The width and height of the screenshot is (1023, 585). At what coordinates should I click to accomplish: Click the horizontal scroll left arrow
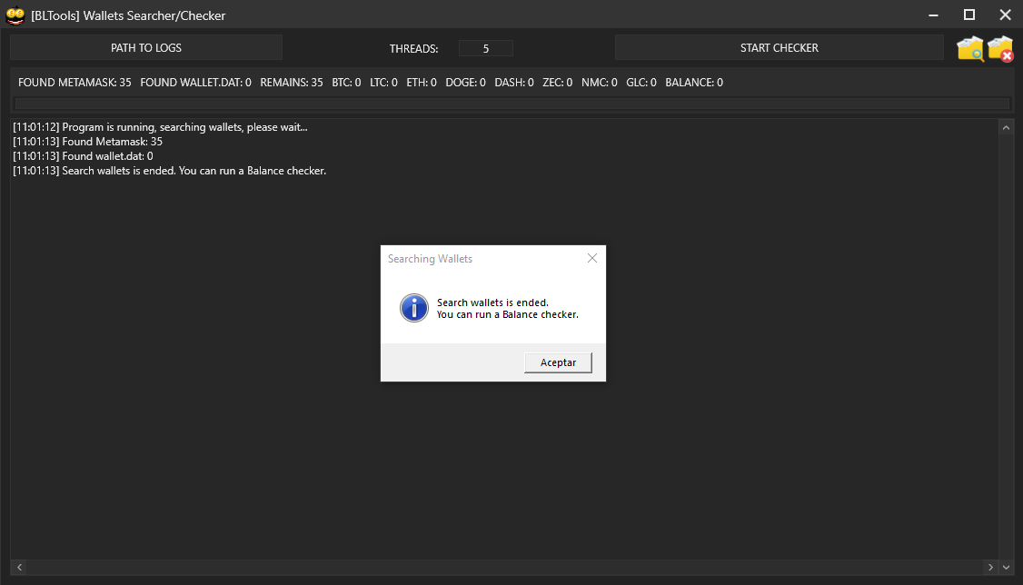[x=20, y=567]
